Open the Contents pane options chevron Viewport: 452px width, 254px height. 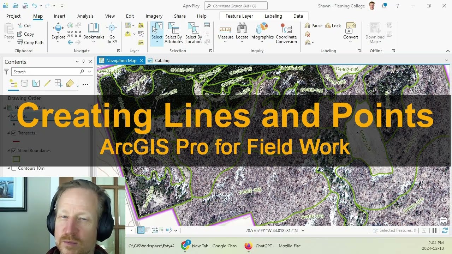(77, 62)
